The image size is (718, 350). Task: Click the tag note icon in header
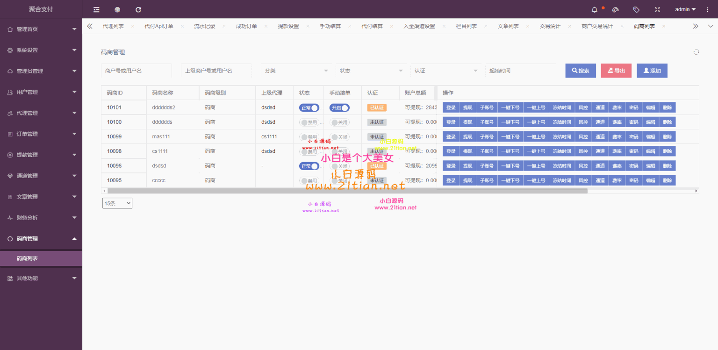tap(636, 9)
